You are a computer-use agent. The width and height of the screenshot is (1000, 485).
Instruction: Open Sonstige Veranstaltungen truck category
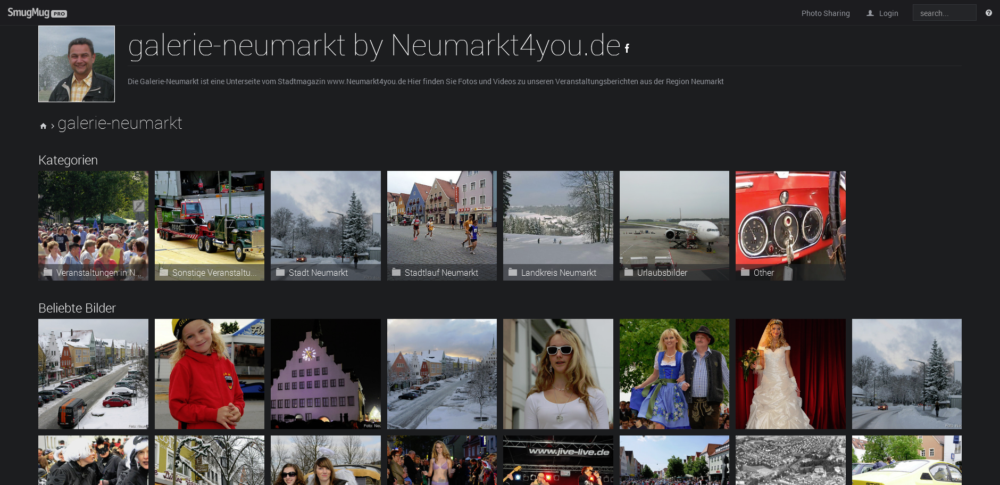tap(209, 225)
